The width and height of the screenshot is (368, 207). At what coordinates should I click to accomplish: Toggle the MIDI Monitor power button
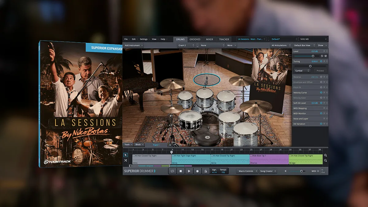point(321,113)
